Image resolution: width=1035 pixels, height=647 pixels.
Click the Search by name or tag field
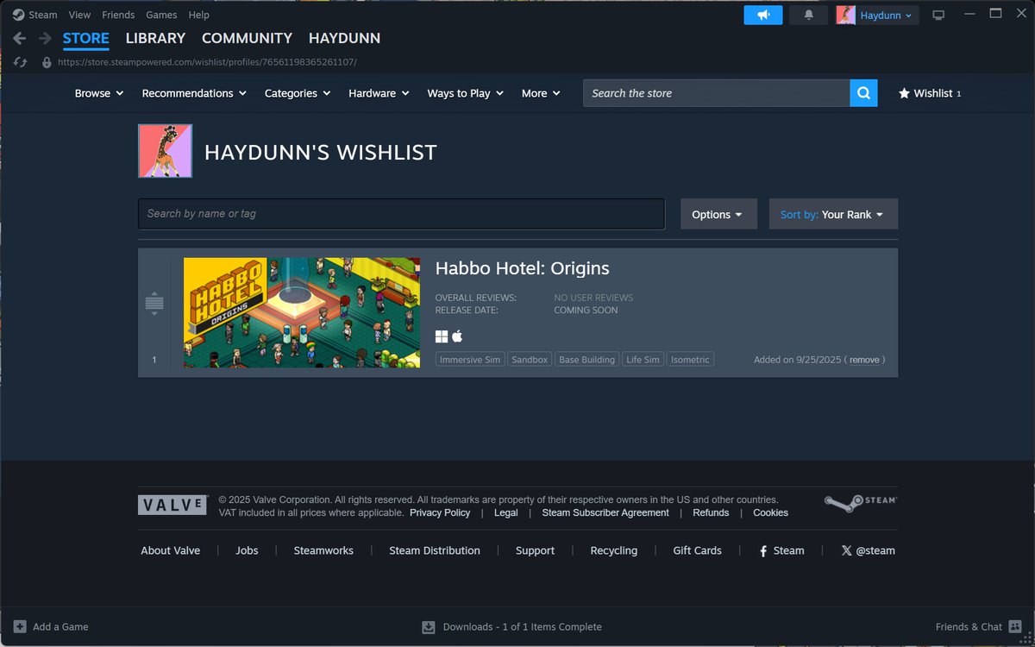[x=401, y=214]
